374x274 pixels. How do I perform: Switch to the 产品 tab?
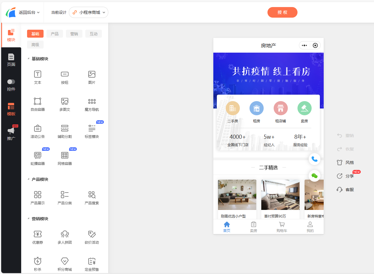click(x=55, y=34)
